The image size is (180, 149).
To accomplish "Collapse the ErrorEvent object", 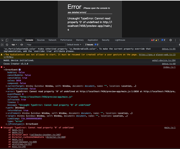I will tap(4, 70).
